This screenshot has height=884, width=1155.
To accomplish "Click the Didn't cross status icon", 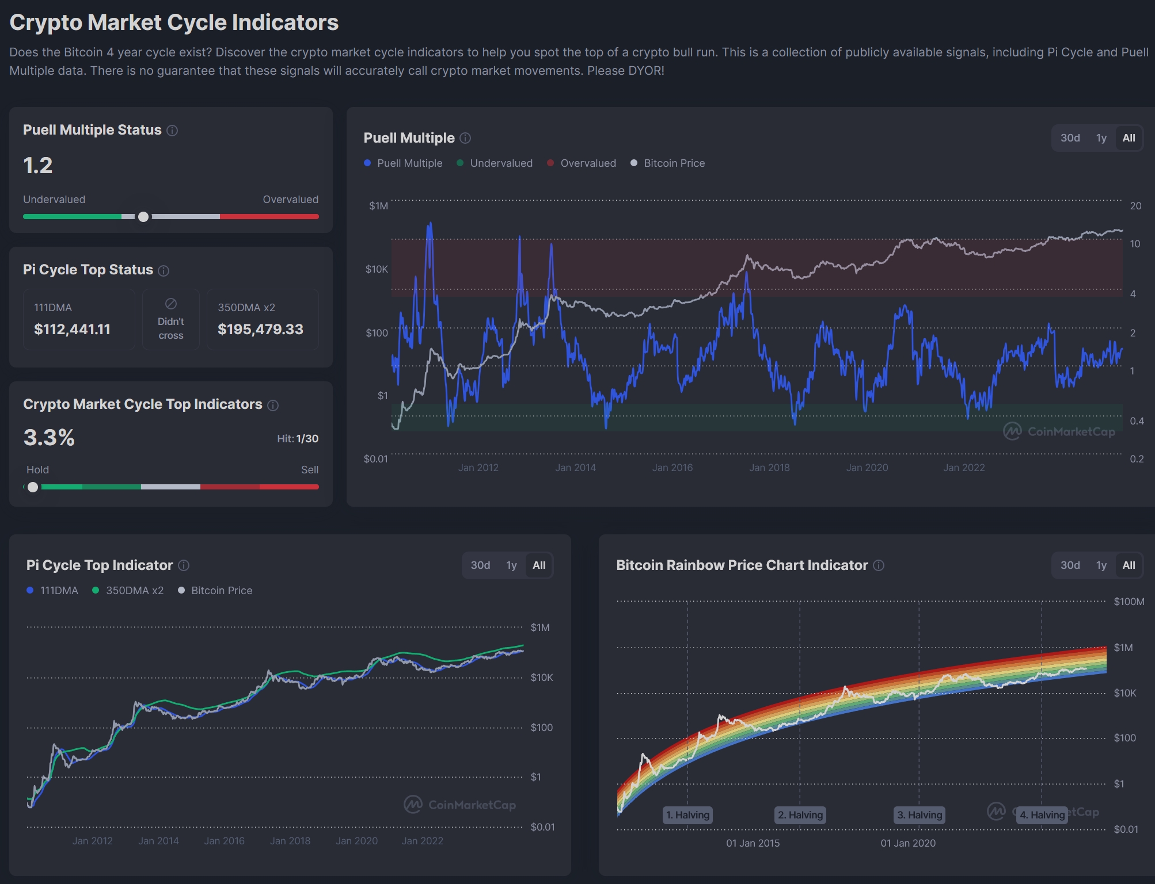I will [x=171, y=304].
